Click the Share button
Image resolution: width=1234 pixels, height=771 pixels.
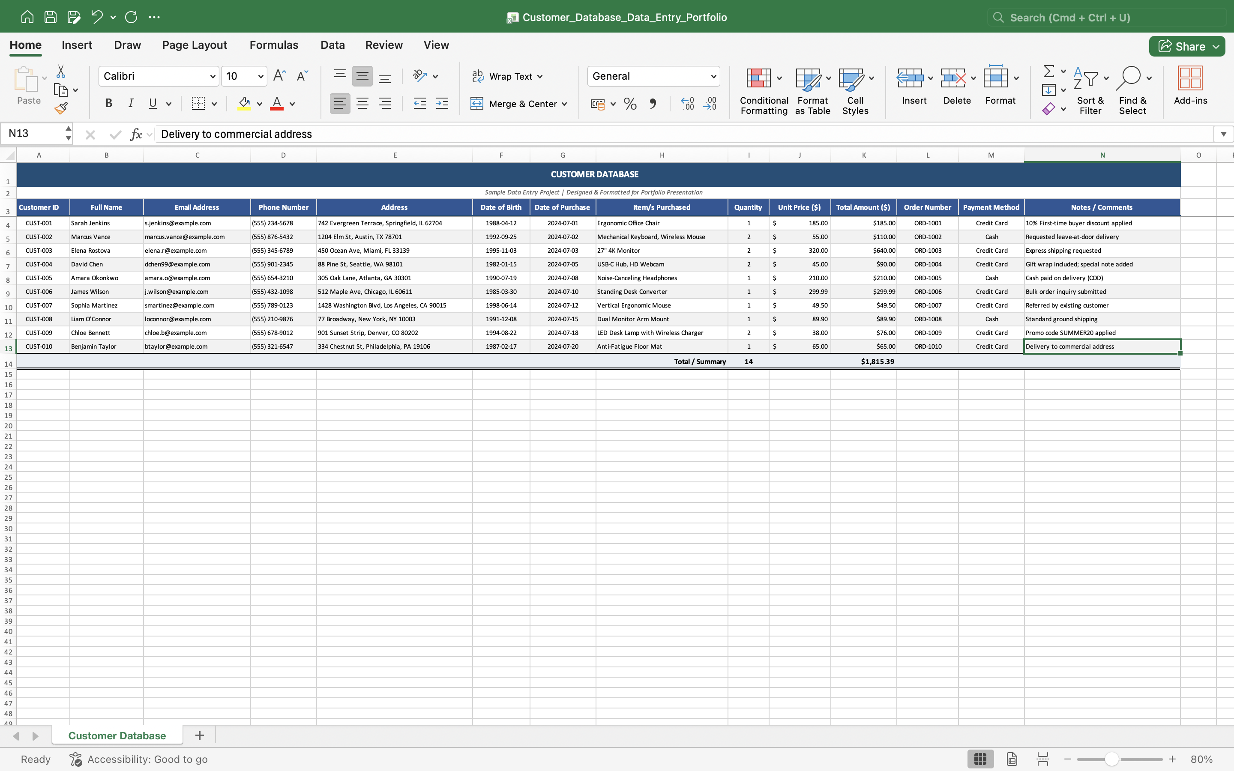[x=1181, y=46]
